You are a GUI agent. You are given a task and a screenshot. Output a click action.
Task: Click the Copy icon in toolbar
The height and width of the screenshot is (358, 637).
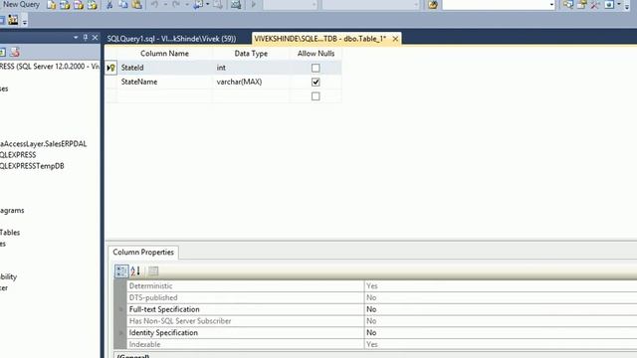[x=123, y=5]
